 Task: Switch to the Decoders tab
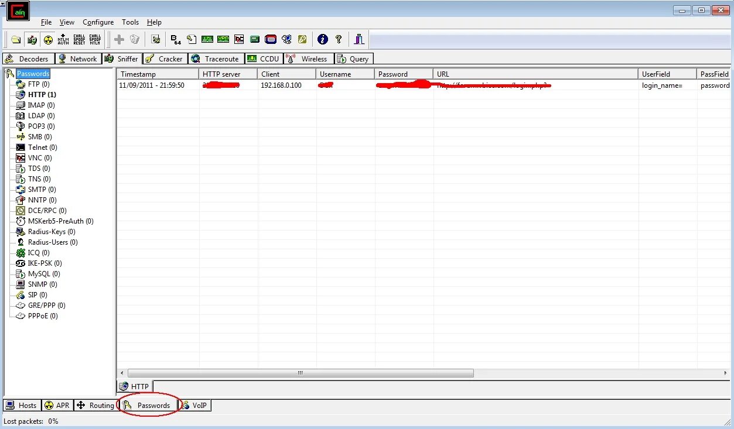[x=29, y=59]
